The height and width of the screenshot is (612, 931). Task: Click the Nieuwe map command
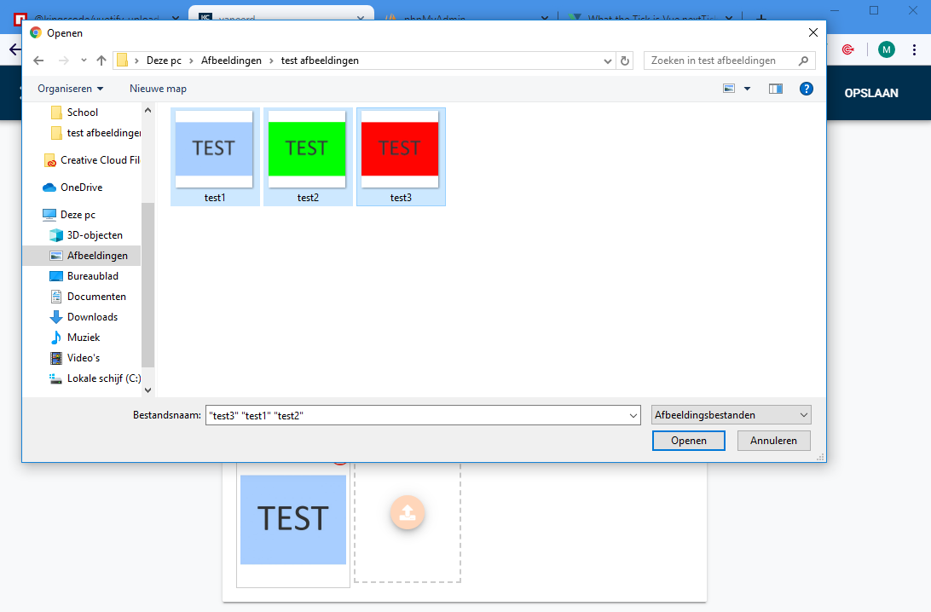point(158,88)
